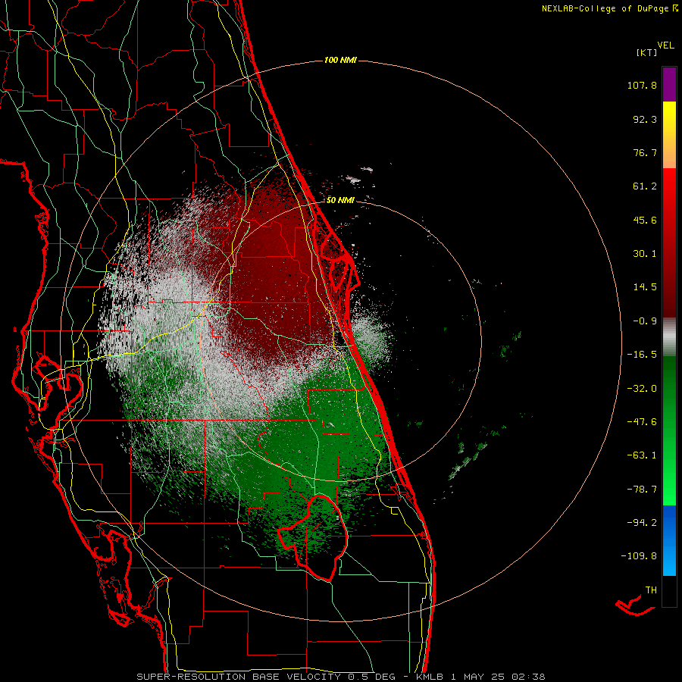The height and width of the screenshot is (682, 682).
Task: Pick the gray near-zero segment of the velocity scale
Action: pyautogui.click(x=669, y=336)
